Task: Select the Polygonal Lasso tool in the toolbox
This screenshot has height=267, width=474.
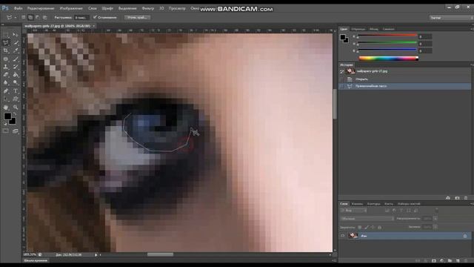Action: [5, 43]
